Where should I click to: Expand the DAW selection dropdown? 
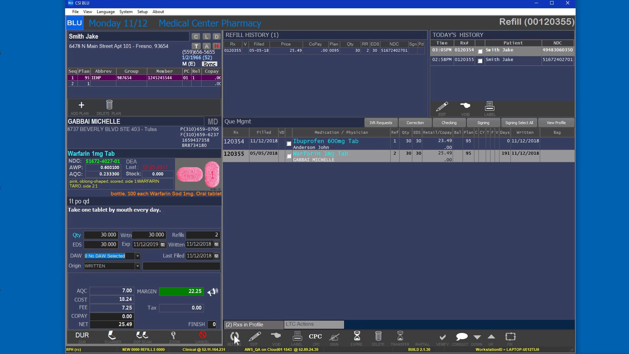coord(138,256)
